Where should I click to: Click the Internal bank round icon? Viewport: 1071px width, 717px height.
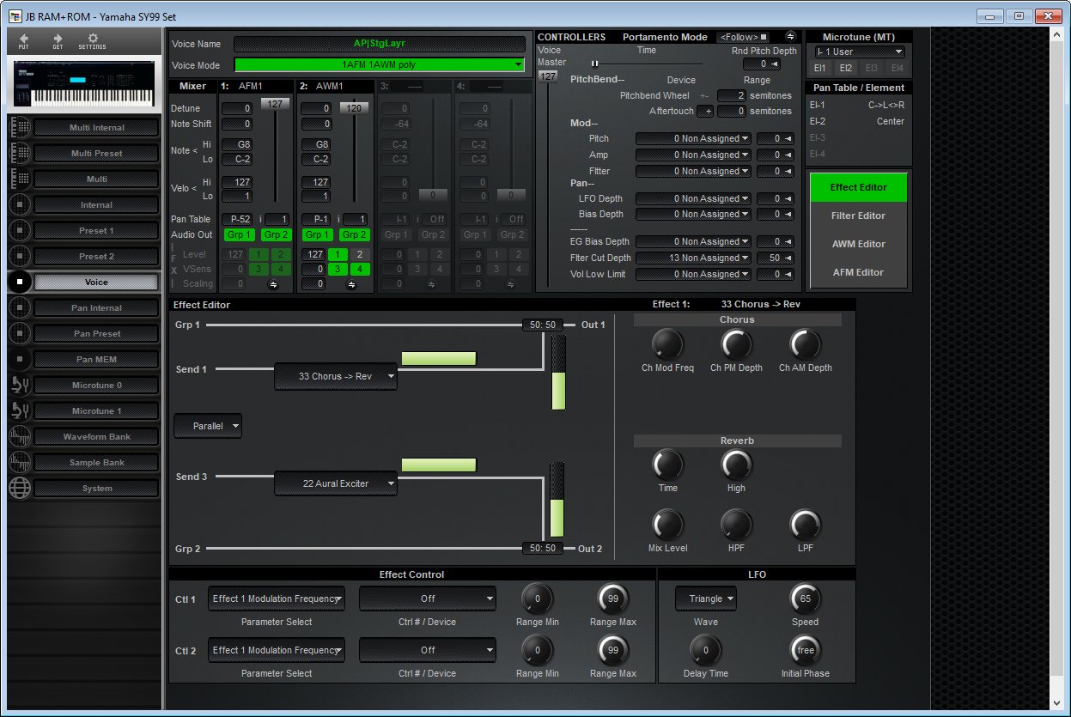[x=19, y=205]
